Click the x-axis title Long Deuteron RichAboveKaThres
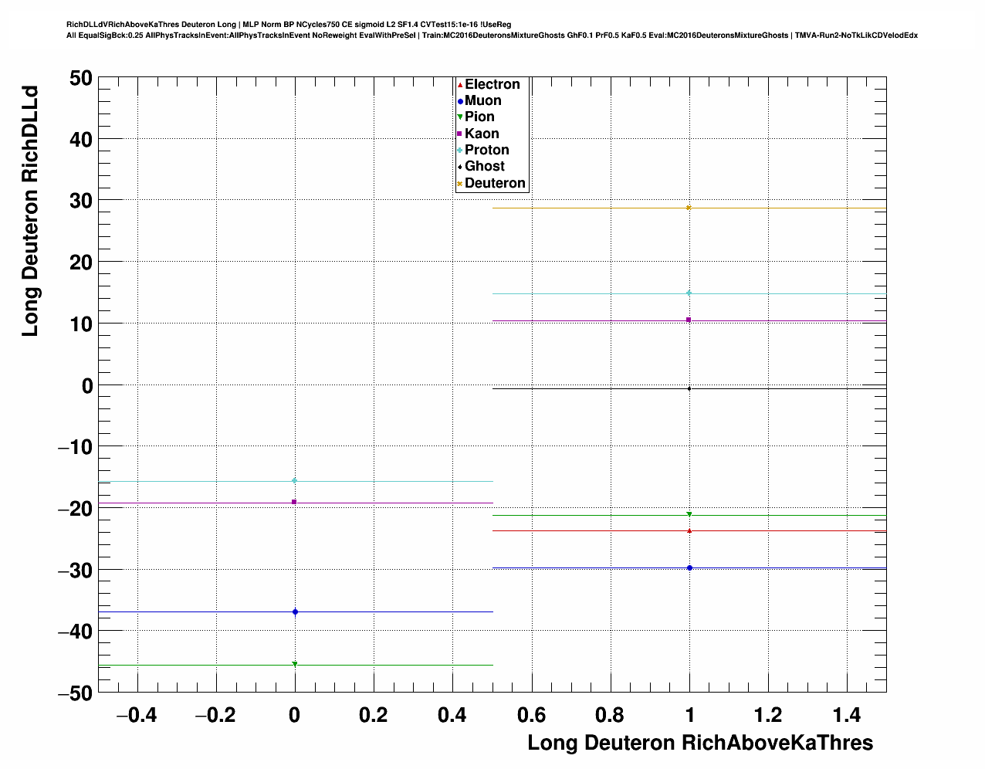985x769 pixels. (x=699, y=743)
